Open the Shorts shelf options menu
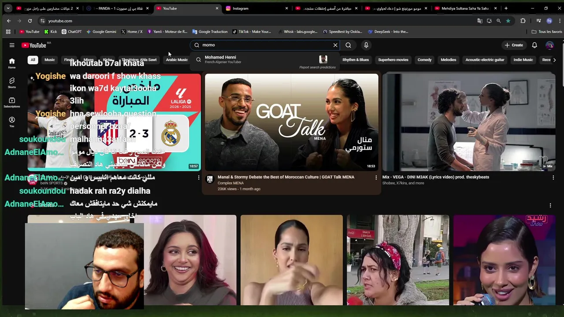The image size is (564, 317). tap(550, 205)
